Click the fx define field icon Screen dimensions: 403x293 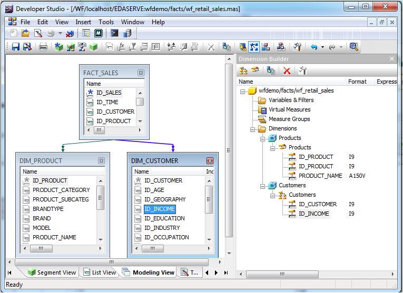click(x=121, y=47)
